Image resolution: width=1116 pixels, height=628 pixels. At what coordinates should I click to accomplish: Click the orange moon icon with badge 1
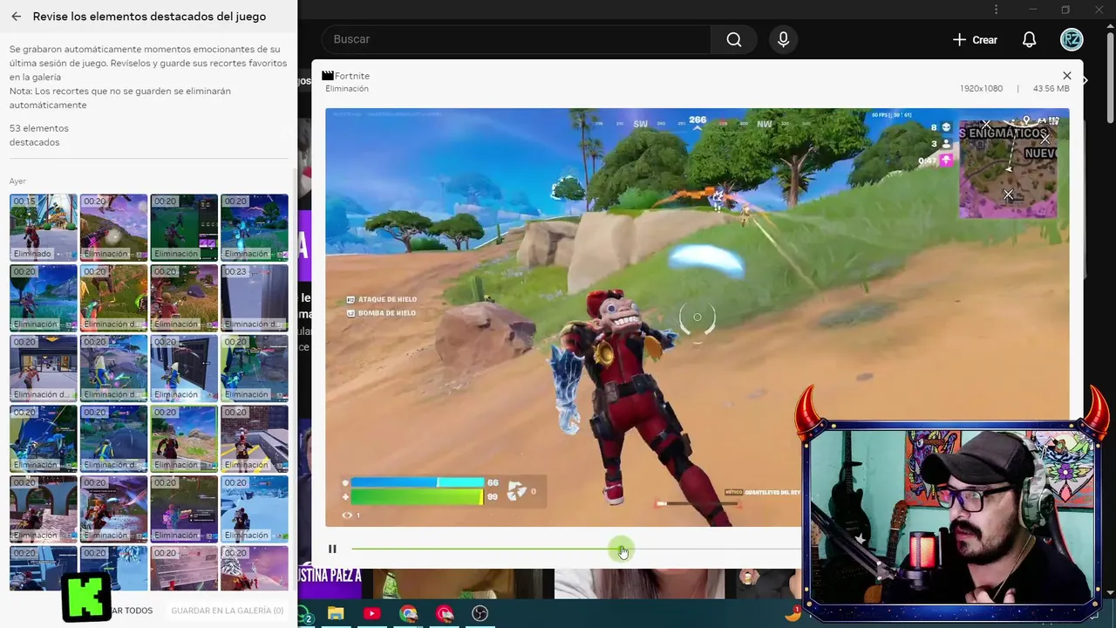(793, 613)
